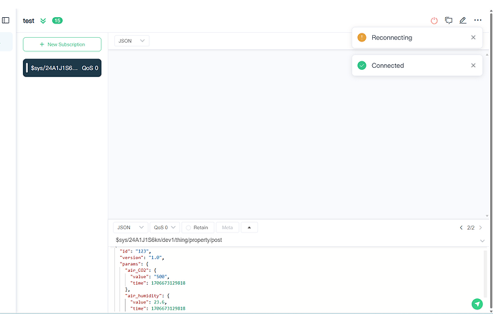
Task: Open the publish payload JSON format dropdown
Action: coord(131,228)
